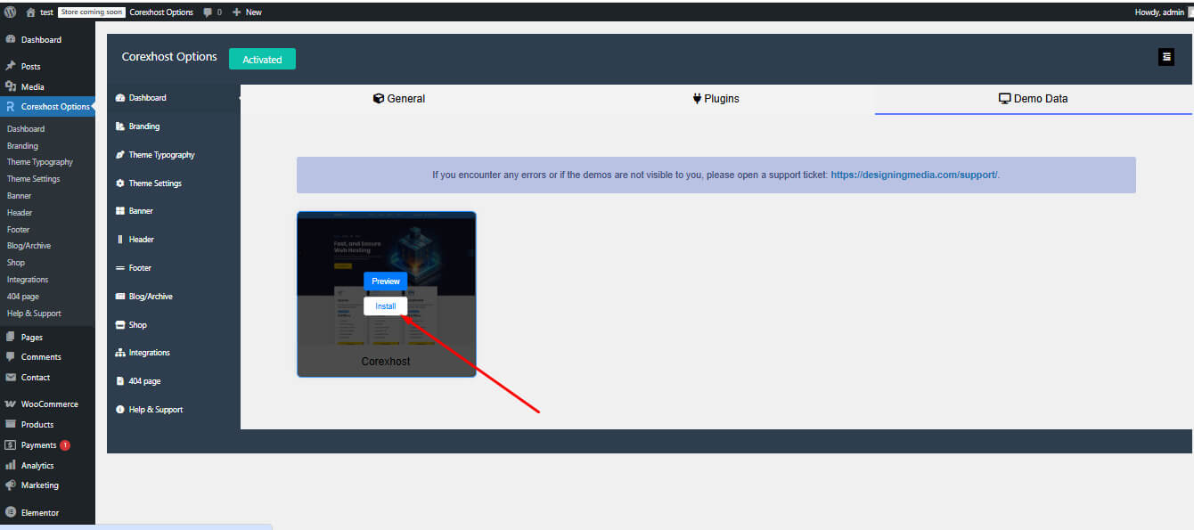Click the Install button on Corexhost demo
1194x530 pixels.
pyautogui.click(x=386, y=306)
